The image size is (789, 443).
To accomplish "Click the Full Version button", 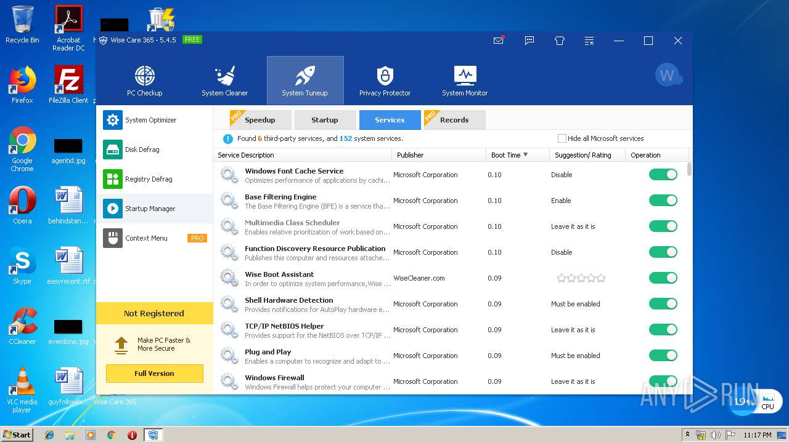I will (x=154, y=373).
